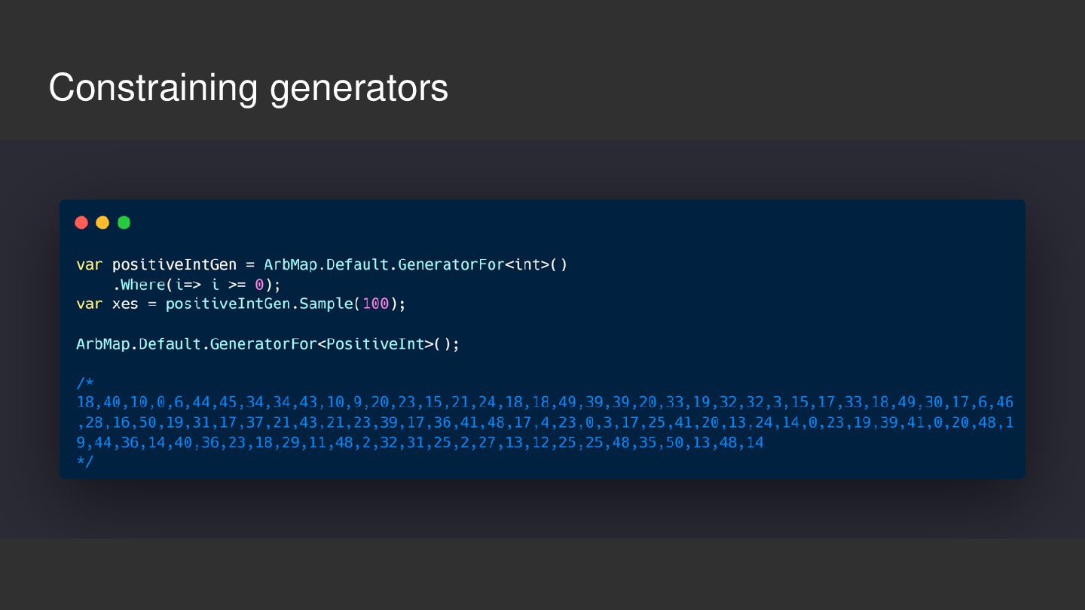Click the '.Where' method call
Screen dimensions: 1085x610
pos(139,285)
